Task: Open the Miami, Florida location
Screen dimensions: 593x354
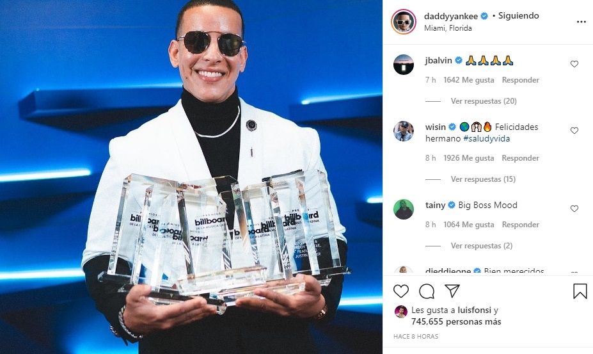Action: (x=448, y=28)
